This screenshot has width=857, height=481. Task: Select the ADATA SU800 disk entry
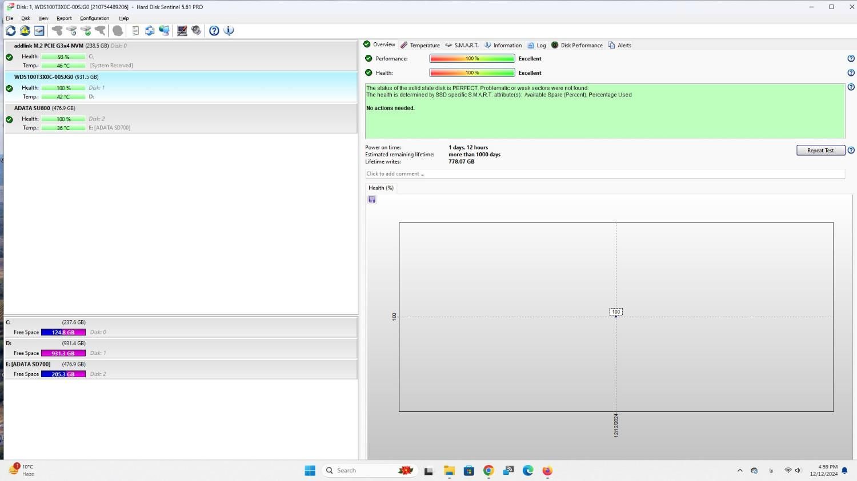point(181,118)
